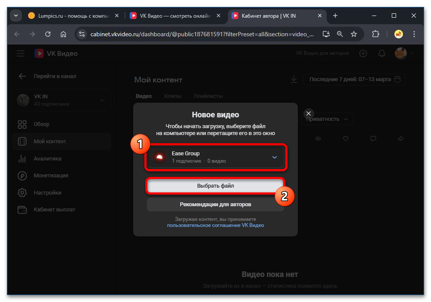Click the Обзор grid icon
Image resolution: width=431 pixels, height=302 pixels.
tap(22, 124)
